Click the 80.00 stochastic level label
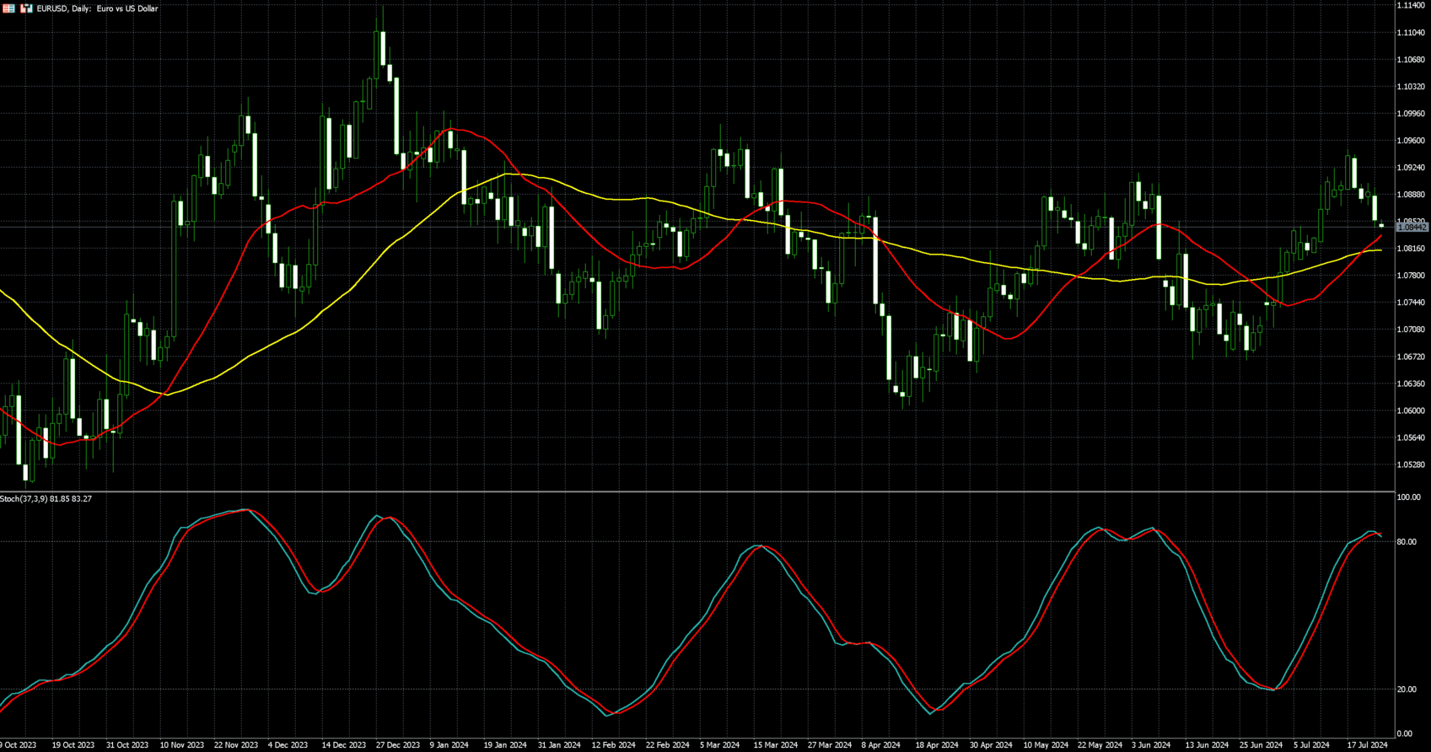Image resolution: width=1431 pixels, height=752 pixels. tap(1407, 542)
